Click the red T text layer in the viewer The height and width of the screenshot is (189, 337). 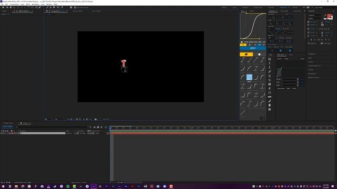(124, 63)
